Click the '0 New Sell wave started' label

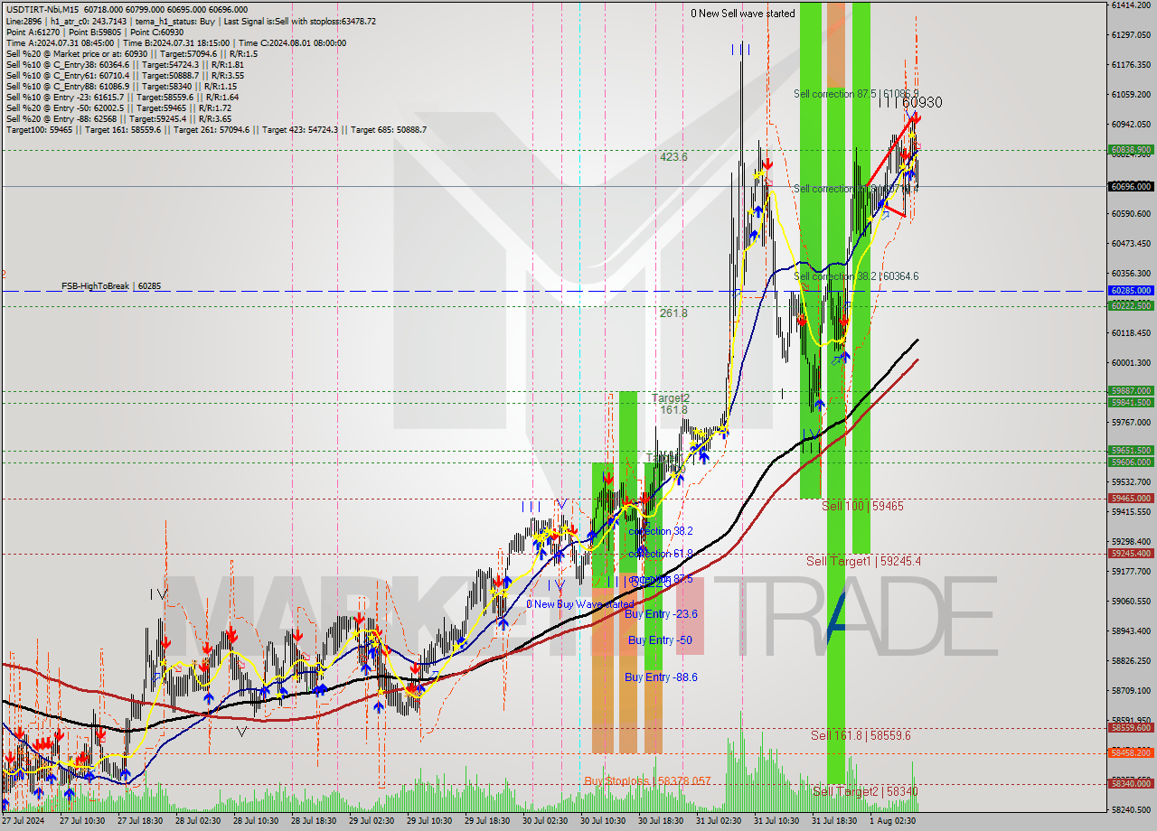(x=743, y=14)
